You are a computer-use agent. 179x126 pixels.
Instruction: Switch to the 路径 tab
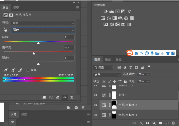click(x=119, y=60)
